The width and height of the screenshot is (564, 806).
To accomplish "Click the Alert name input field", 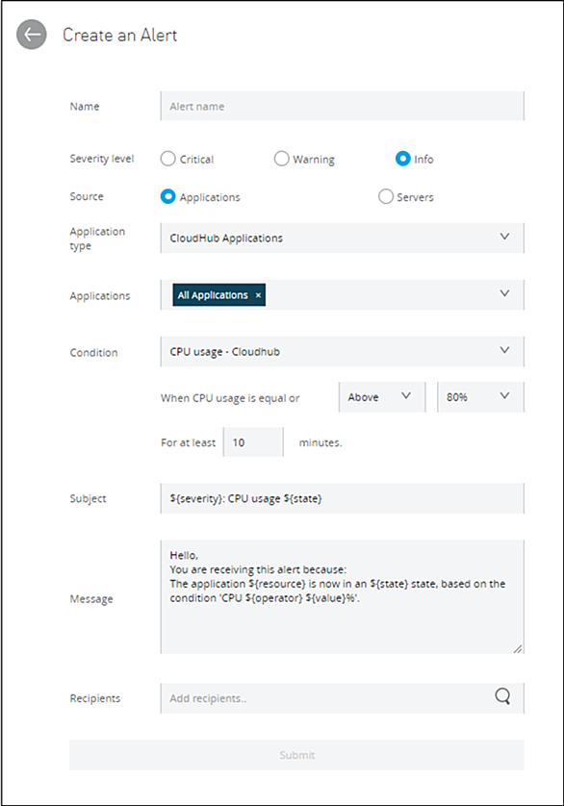I will [x=343, y=107].
